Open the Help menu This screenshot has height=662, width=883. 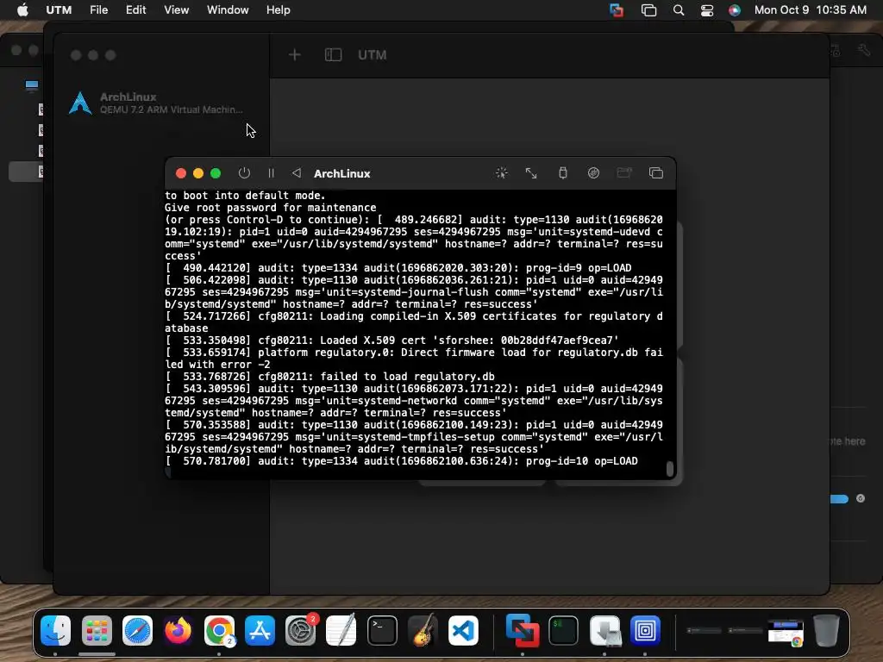[x=279, y=9]
